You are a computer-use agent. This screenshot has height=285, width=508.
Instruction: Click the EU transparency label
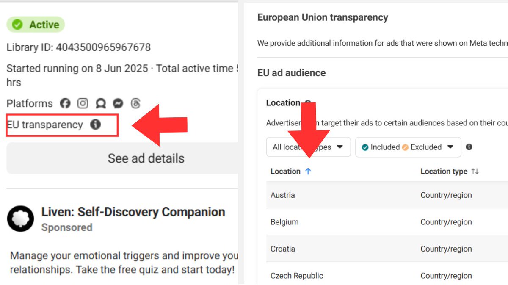pyautogui.click(x=45, y=125)
